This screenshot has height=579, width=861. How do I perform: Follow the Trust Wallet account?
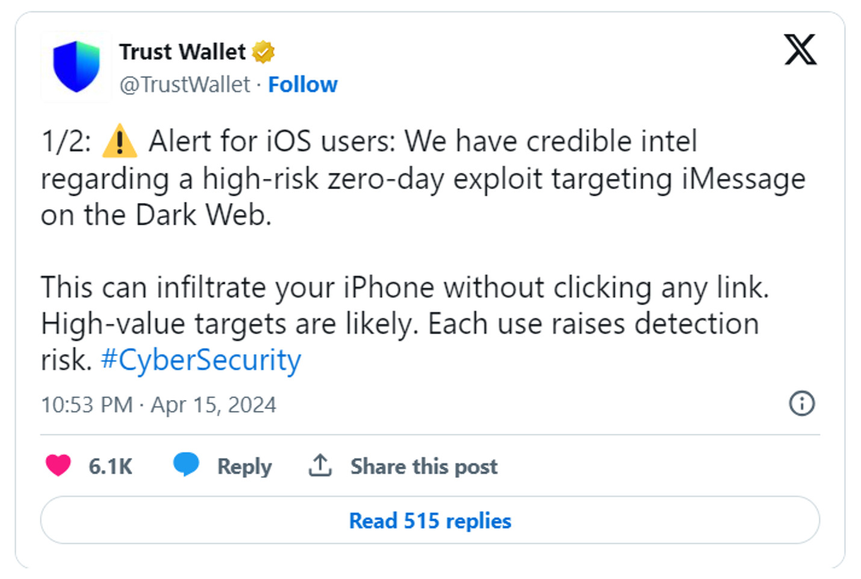(302, 85)
